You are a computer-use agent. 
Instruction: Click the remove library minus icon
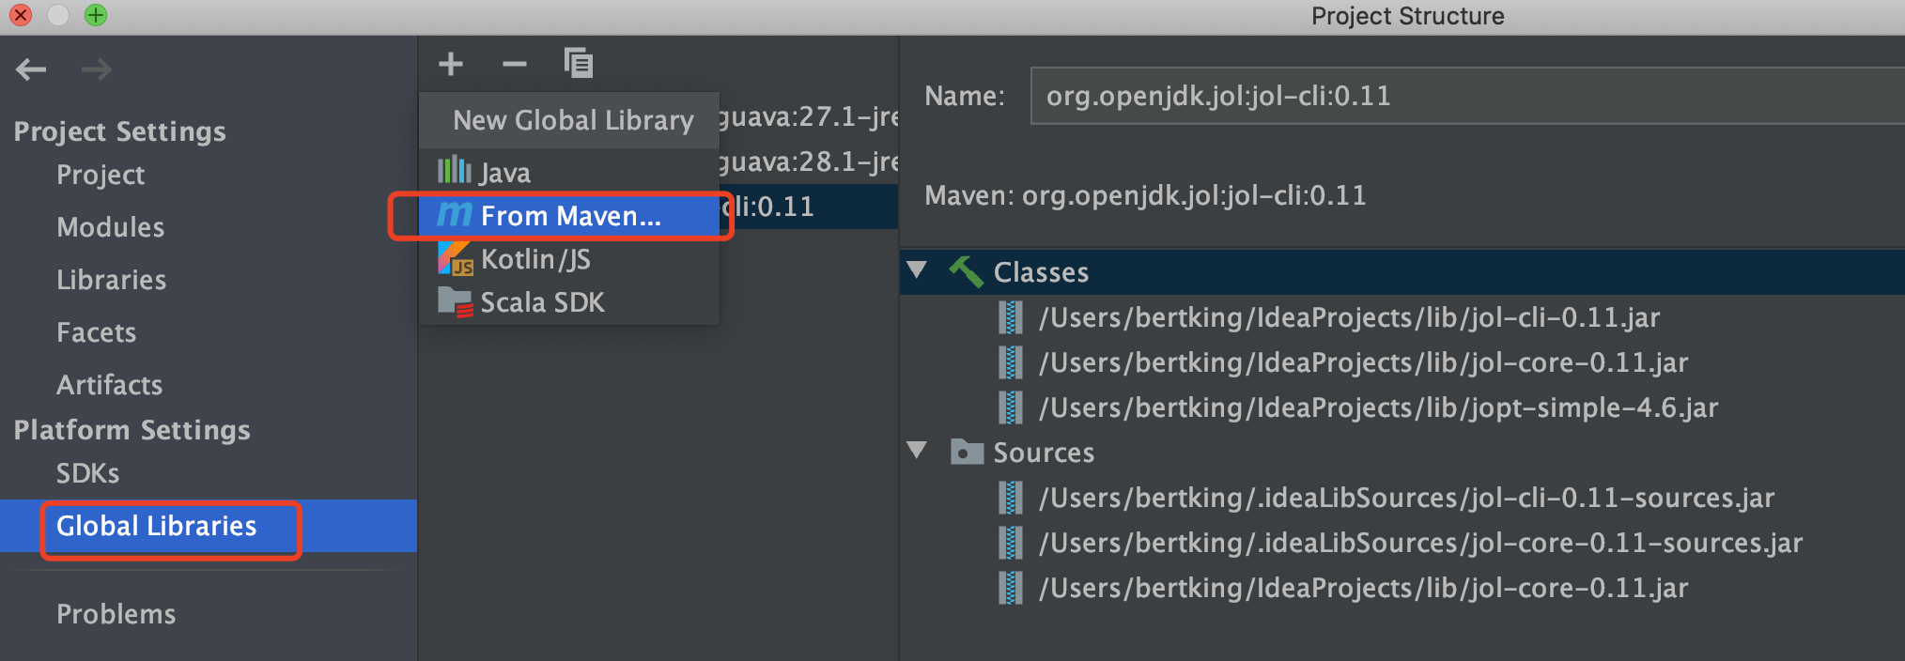(515, 64)
